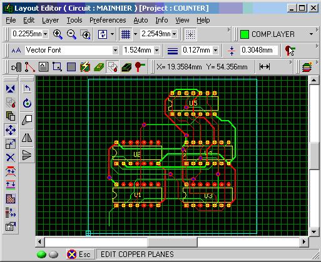
Task: Open the grid type dropdown arrow
Action: click(x=135, y=34)
